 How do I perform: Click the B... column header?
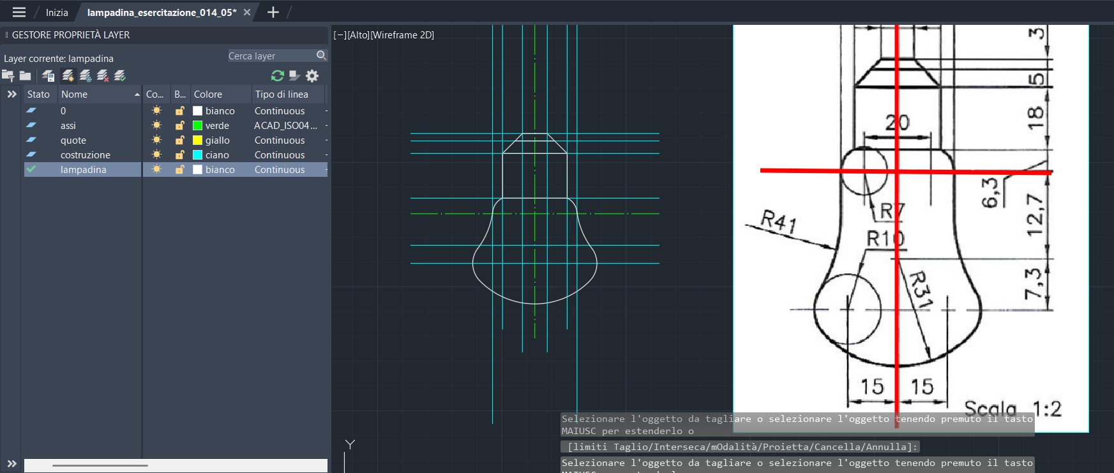(x=180, y=94)
